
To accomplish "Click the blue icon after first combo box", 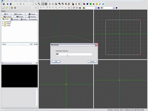I will click(x=99, y=8).
